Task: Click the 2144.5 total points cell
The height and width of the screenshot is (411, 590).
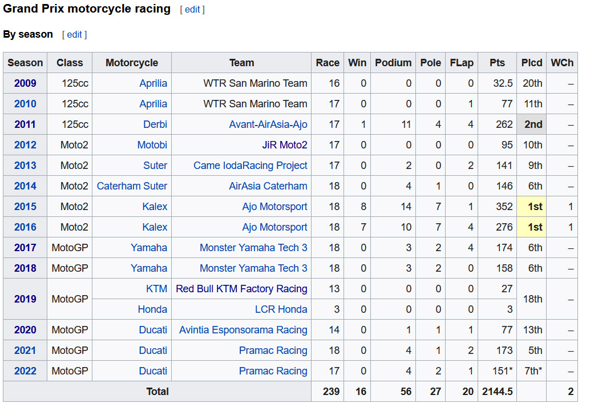Action: click(x=498, y=392)
